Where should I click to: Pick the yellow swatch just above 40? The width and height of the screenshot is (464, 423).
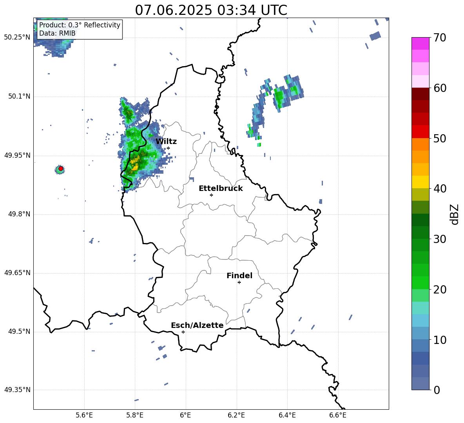pyautogui.click(x=420, y=182)
